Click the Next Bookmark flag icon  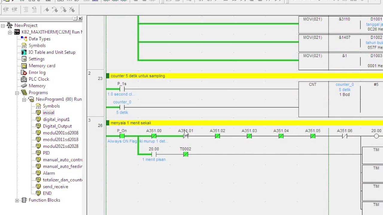click(x=55, y=10)
